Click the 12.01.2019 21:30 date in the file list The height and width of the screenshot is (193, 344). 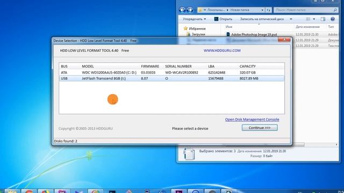pos(307,34)
